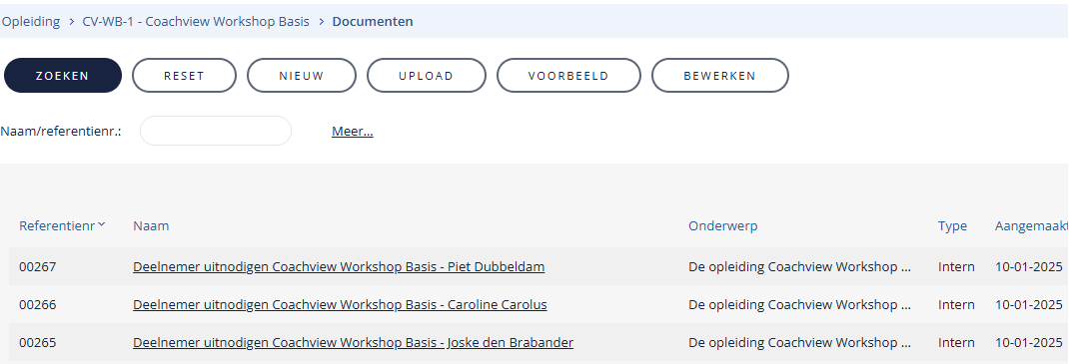Screen dimensions: 1069x364
Task: Open the document for Joske den Brabander
Action: coord(353,343)
